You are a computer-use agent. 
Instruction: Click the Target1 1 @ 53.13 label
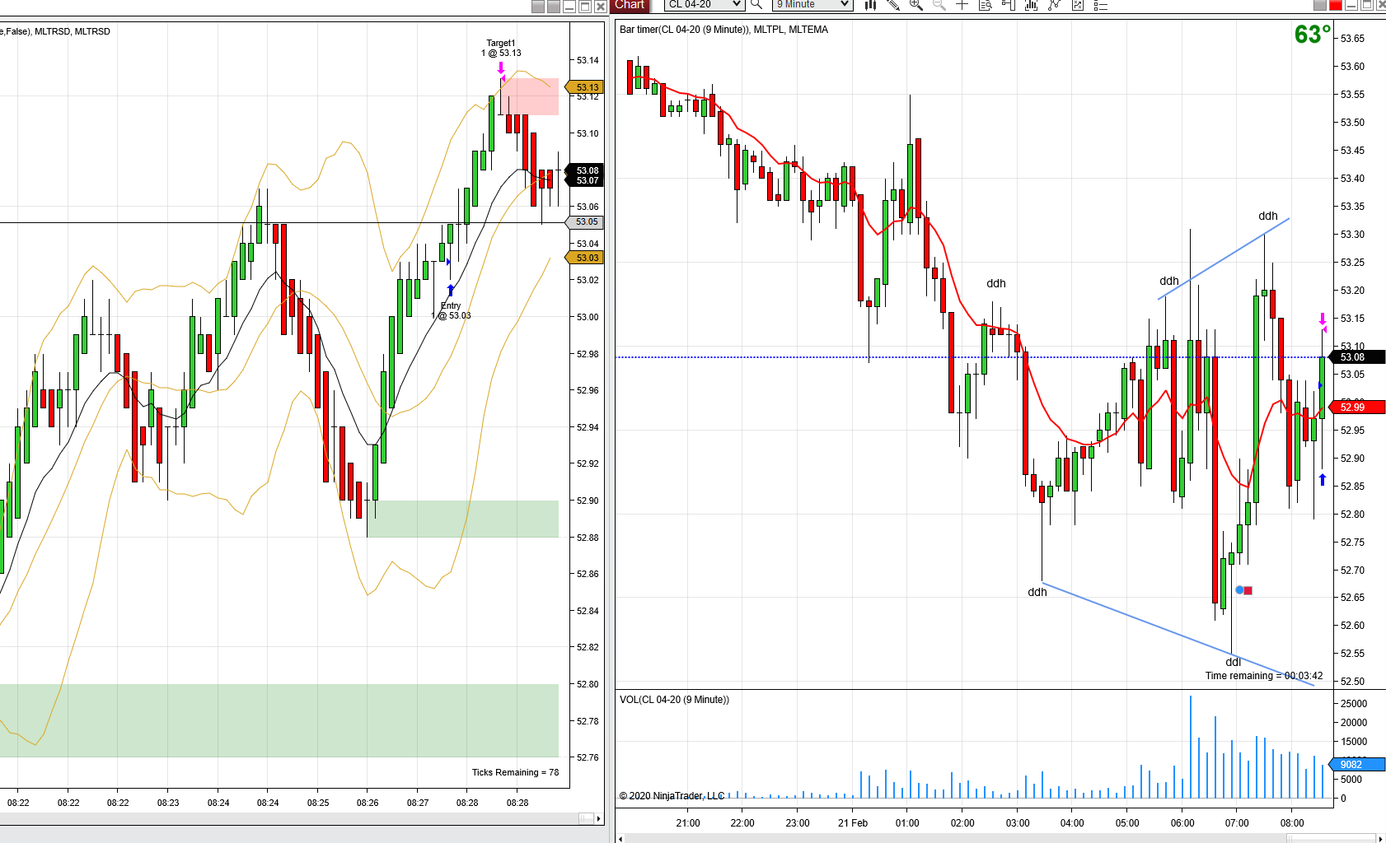pos(501,48)
